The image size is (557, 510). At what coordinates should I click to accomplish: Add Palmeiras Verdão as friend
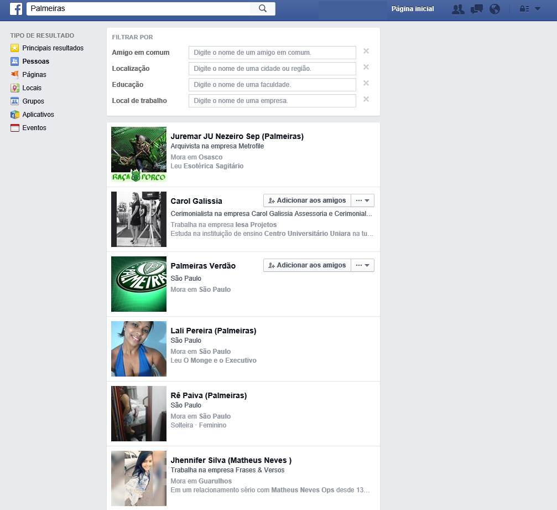(307, 265)
